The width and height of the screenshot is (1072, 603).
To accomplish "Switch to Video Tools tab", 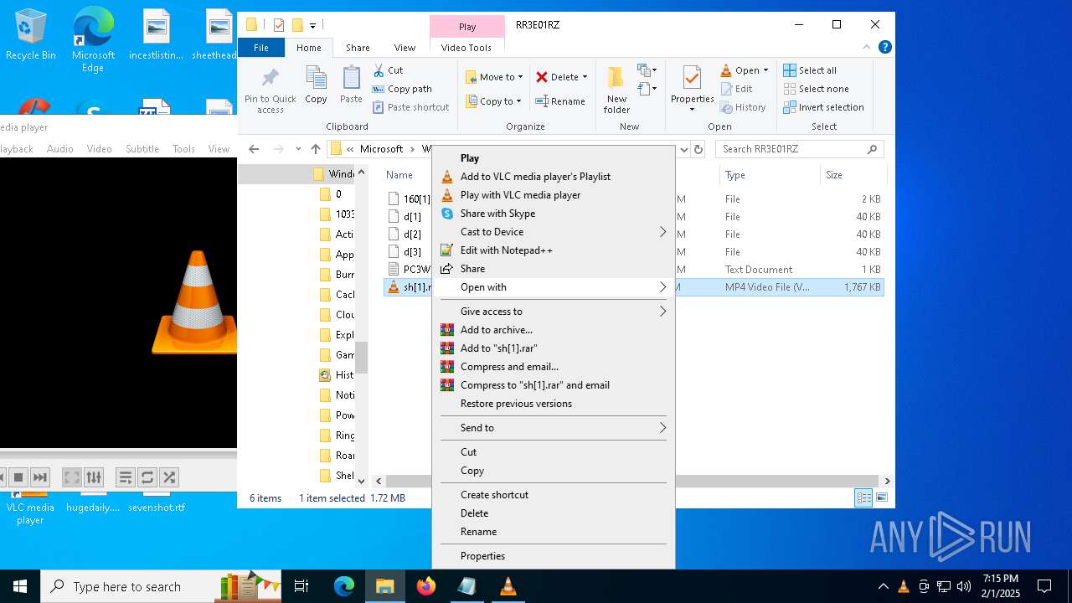I will point(466,48).
